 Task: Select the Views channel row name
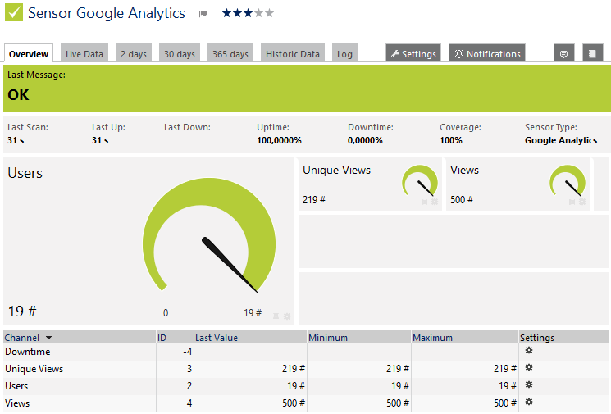(17, 403)
